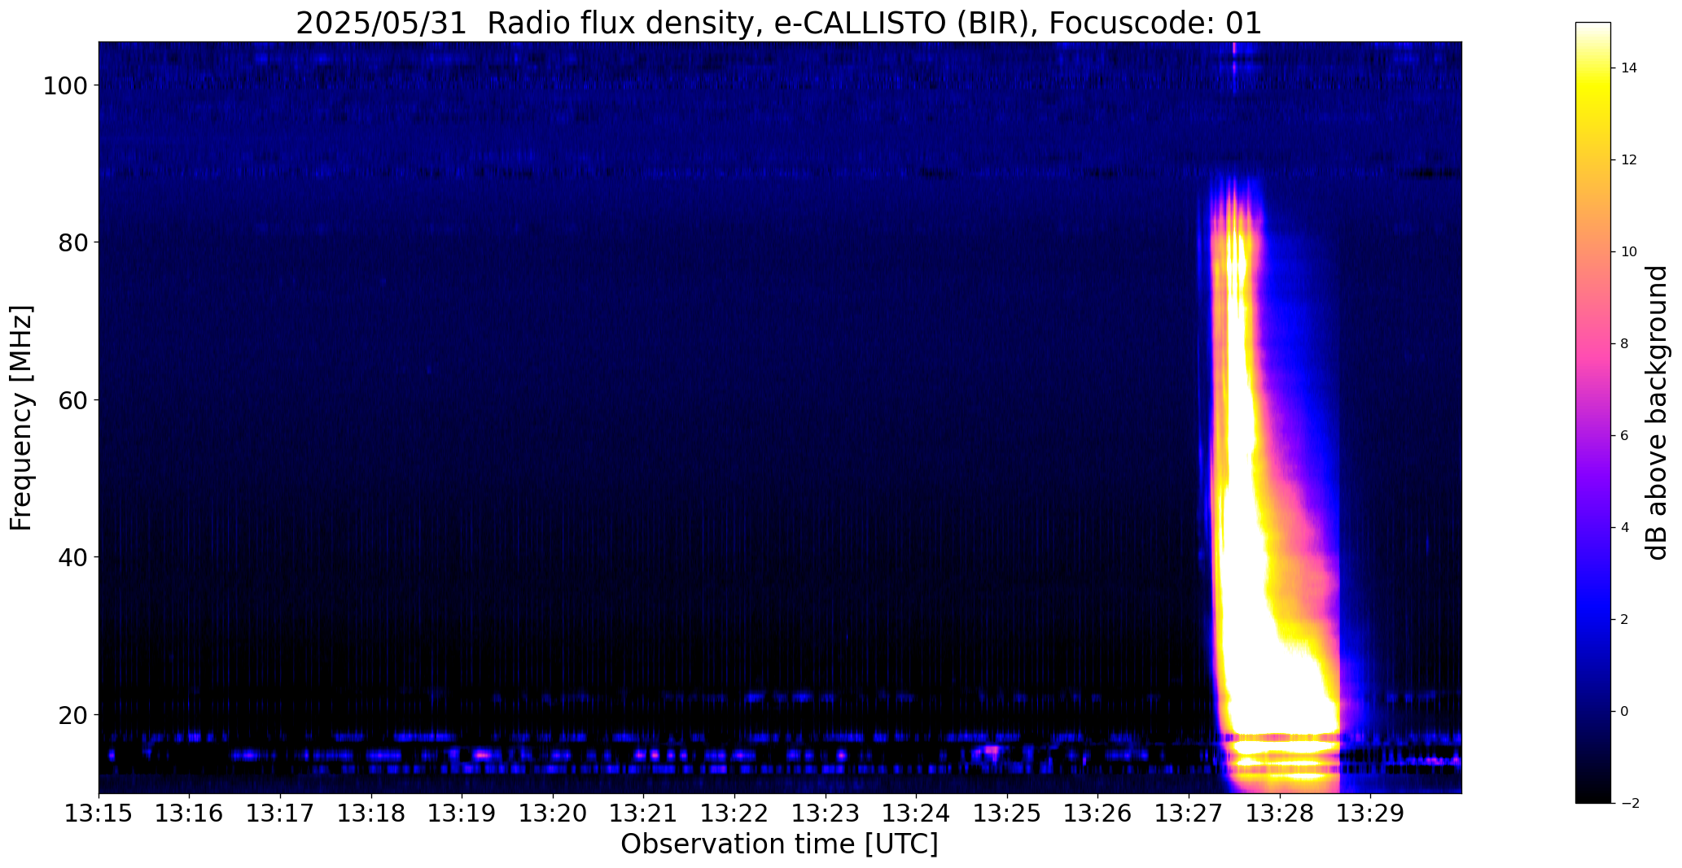Click the colorbar tick label 0
Image resolution: width=1682 pixels, height=868 pixels.
(x=1624, y=712)
